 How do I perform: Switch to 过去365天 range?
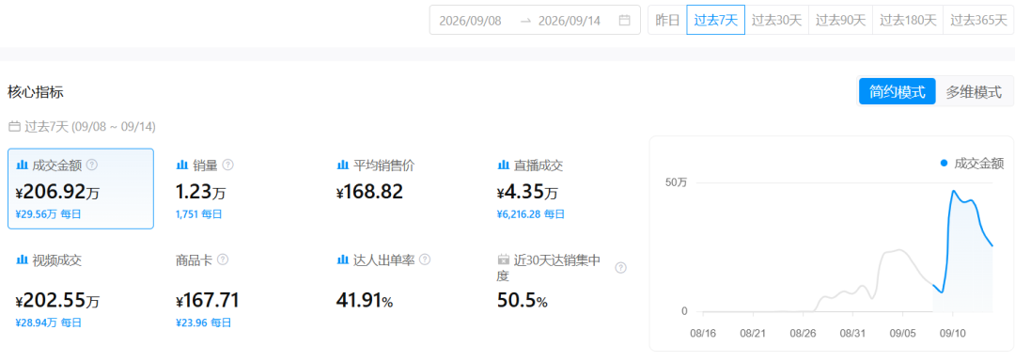pos(978,20)
